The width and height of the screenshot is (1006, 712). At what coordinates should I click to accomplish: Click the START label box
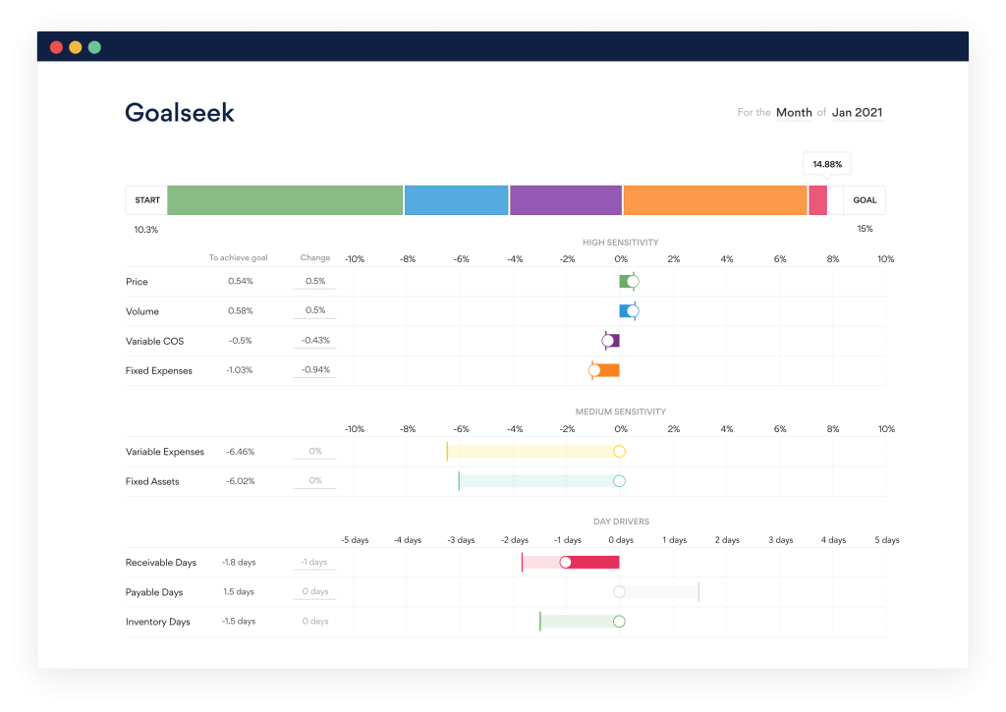pos(147,200)
